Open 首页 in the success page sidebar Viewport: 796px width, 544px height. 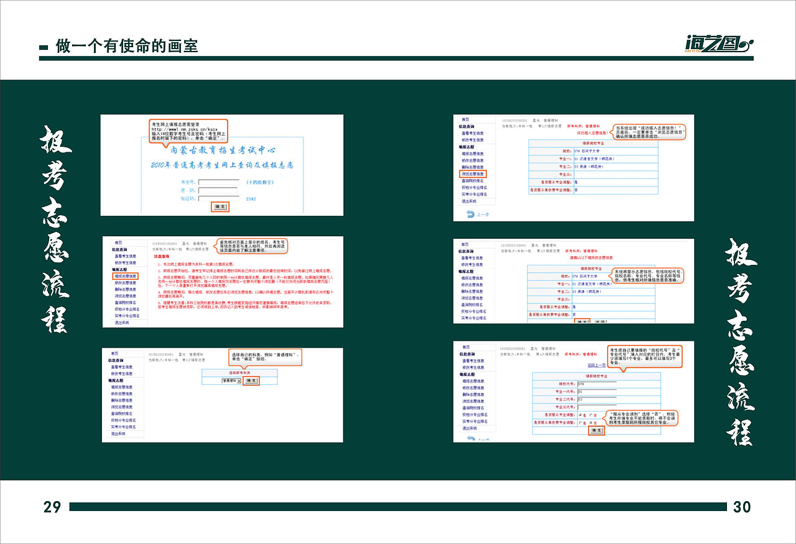pyautogui.click(x=465, y=119)
